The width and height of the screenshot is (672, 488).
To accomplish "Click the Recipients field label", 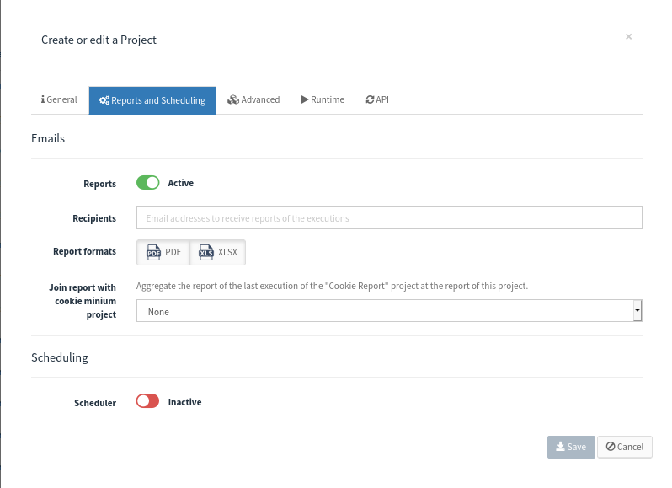I will [94, 218].
